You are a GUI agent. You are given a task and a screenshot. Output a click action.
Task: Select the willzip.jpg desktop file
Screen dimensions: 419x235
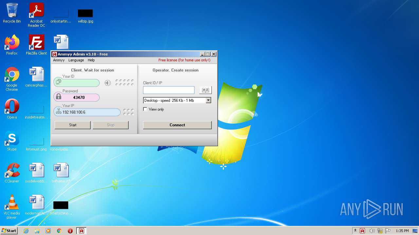(x=85, y=16)
